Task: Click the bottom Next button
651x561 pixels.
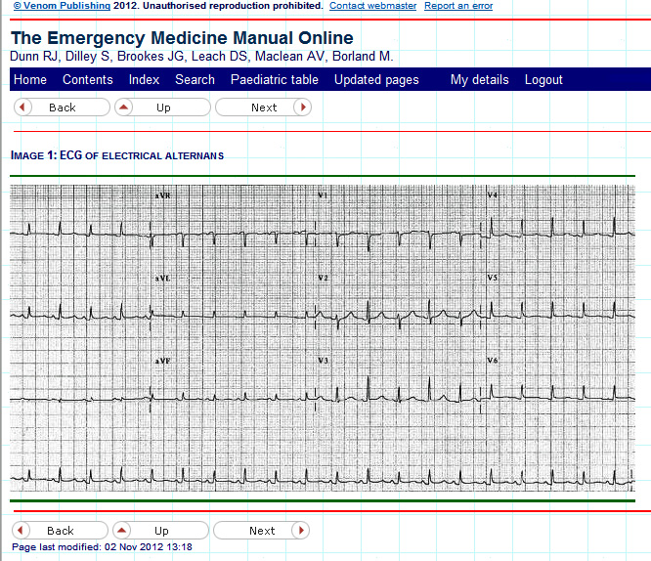Action: 261,531
